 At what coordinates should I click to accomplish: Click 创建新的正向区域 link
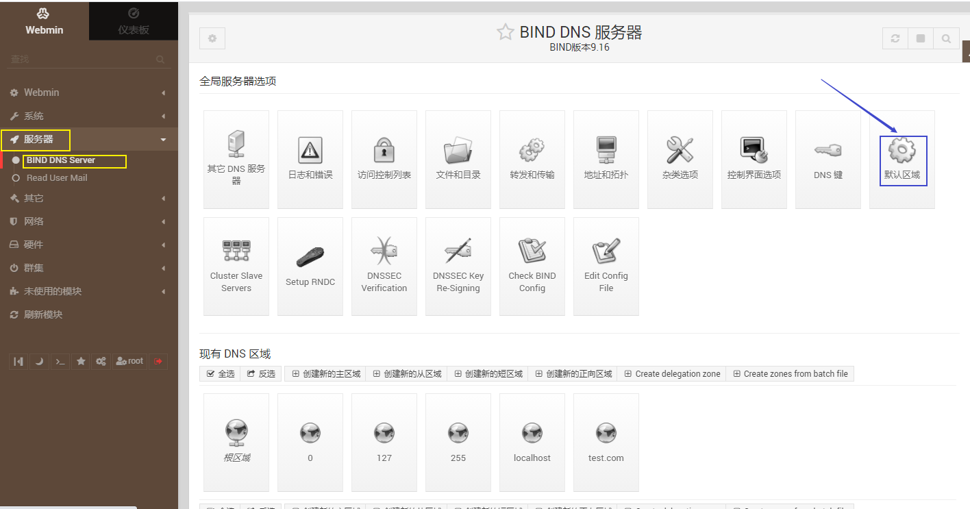573,374
